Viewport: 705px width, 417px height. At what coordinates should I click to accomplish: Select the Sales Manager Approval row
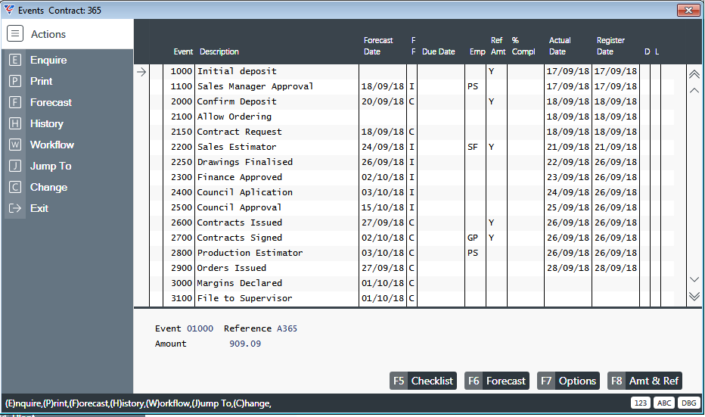(412, 86)
